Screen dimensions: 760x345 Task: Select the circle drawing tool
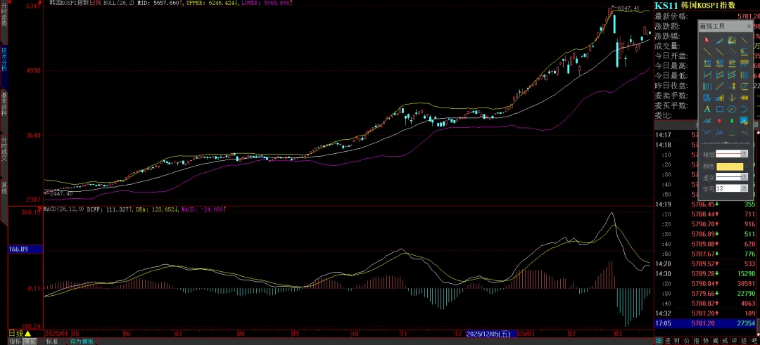point(732,109)
